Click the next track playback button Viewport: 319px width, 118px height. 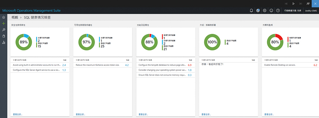tap(301, 4)
